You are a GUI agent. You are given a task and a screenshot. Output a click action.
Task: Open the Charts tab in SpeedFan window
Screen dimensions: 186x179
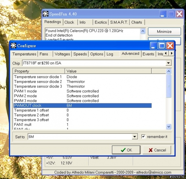pyautogui.click(x=137, y=22)
